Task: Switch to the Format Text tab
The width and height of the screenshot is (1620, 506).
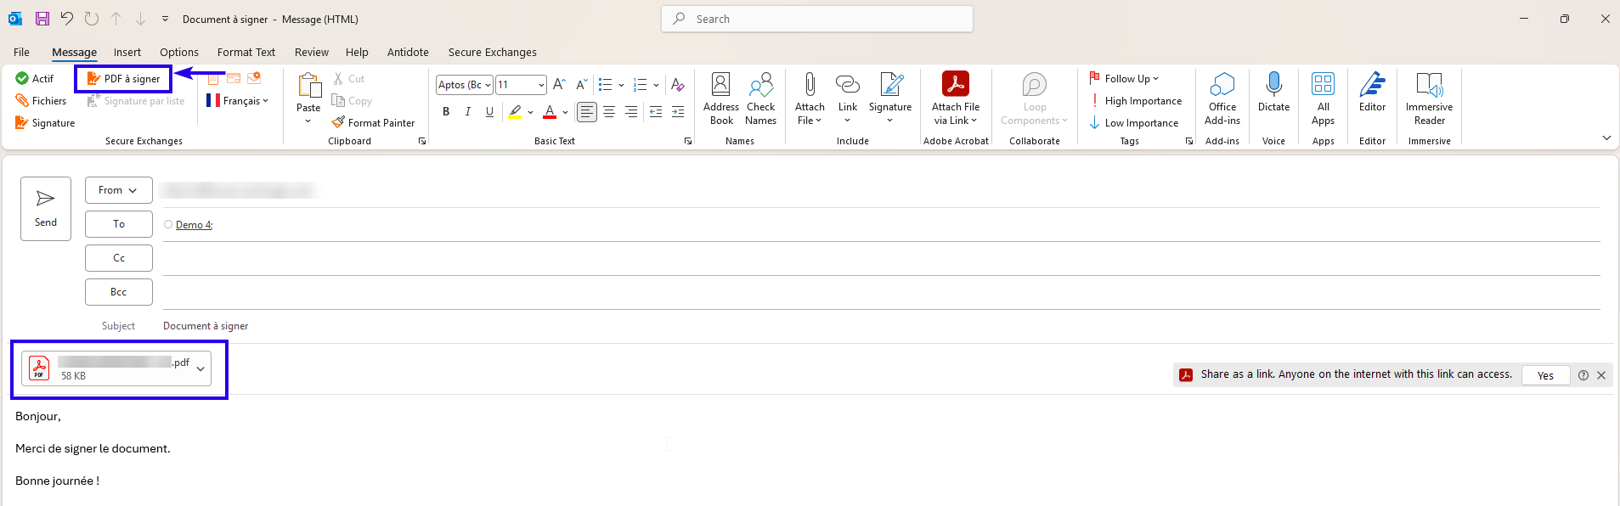Action: tap(246, 53)
